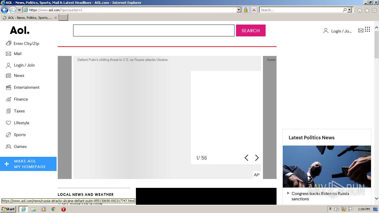The height and width of the screenshot is (213, 379).
Task: Click the AOL search input field
Action: (x=154, y=30)
